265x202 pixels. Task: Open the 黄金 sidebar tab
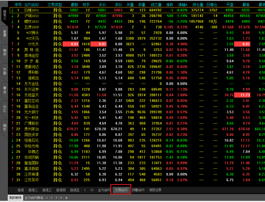(x=4, y=90)
